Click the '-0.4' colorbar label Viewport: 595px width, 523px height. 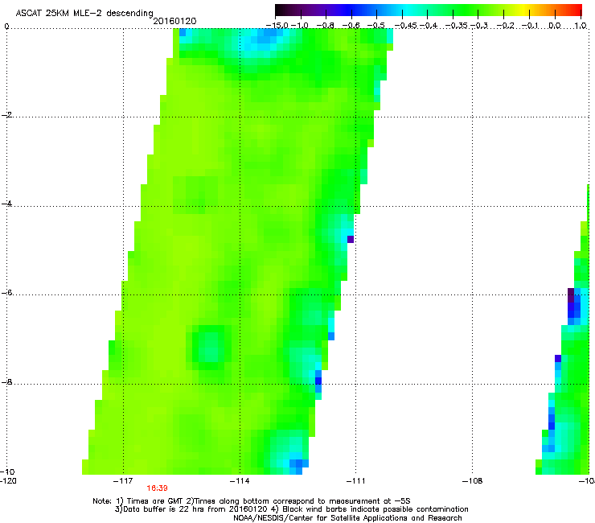[429, 26]
